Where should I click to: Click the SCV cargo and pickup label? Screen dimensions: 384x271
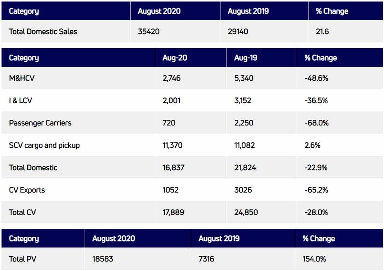44,145
